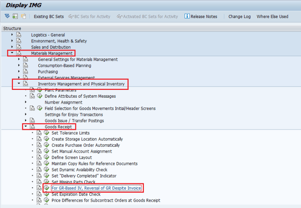
Task: Collapse Inventory Management and Physical Inventory node
Action: point(19,84)
